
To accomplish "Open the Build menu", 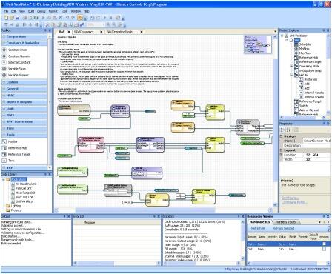I will 31,11.
